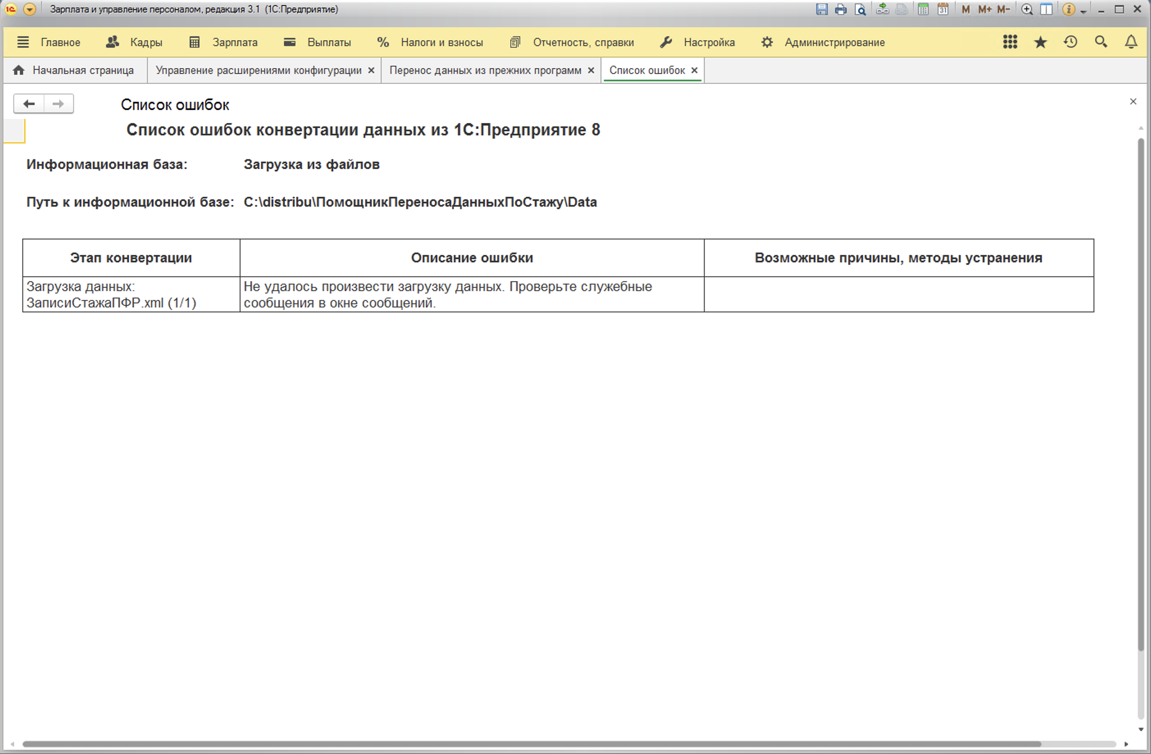Open the yellow info help icon

1069,9
